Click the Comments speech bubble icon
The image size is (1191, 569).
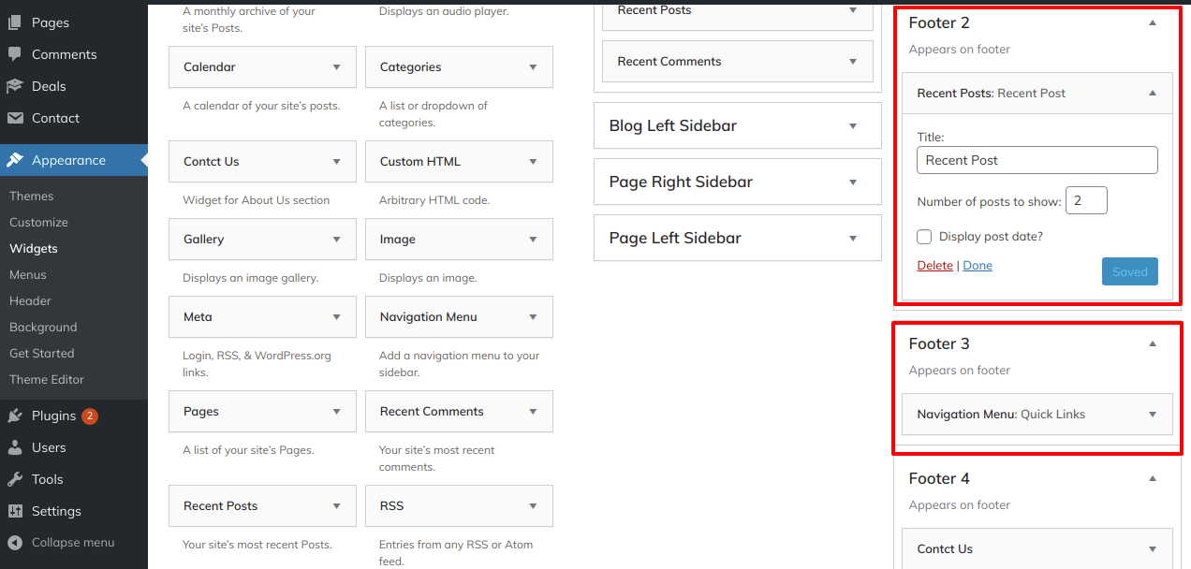[15, 54]
